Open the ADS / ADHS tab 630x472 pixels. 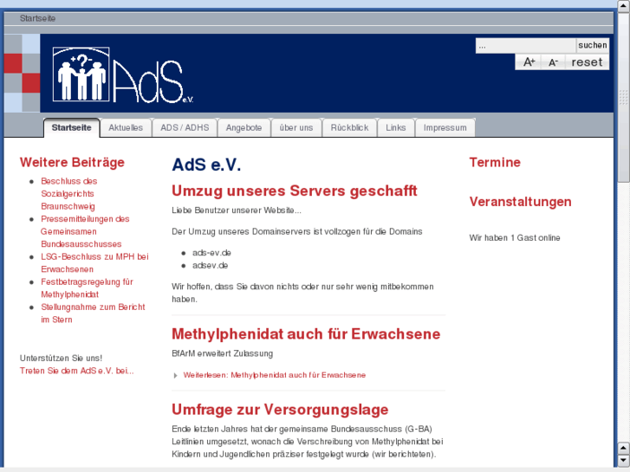(185, 127)
